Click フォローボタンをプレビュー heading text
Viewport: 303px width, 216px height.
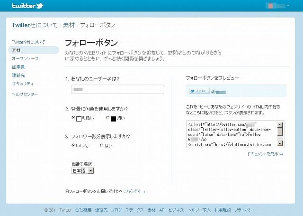[213, 78]
